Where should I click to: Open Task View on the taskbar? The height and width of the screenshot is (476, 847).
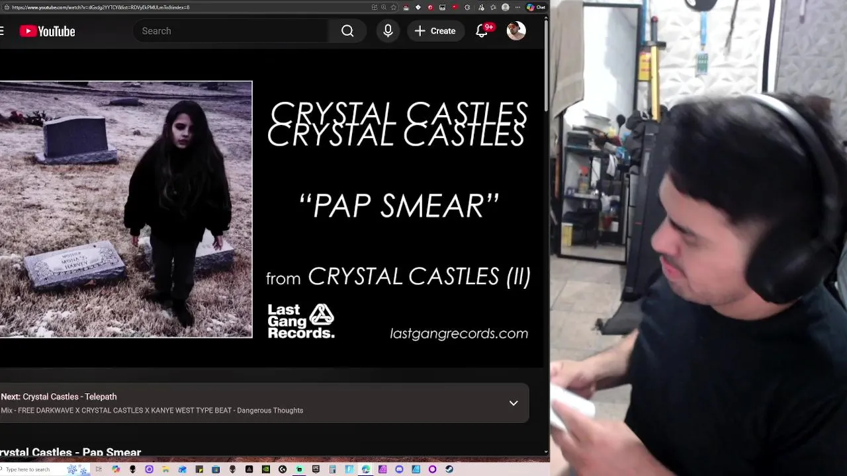[99, 469]
